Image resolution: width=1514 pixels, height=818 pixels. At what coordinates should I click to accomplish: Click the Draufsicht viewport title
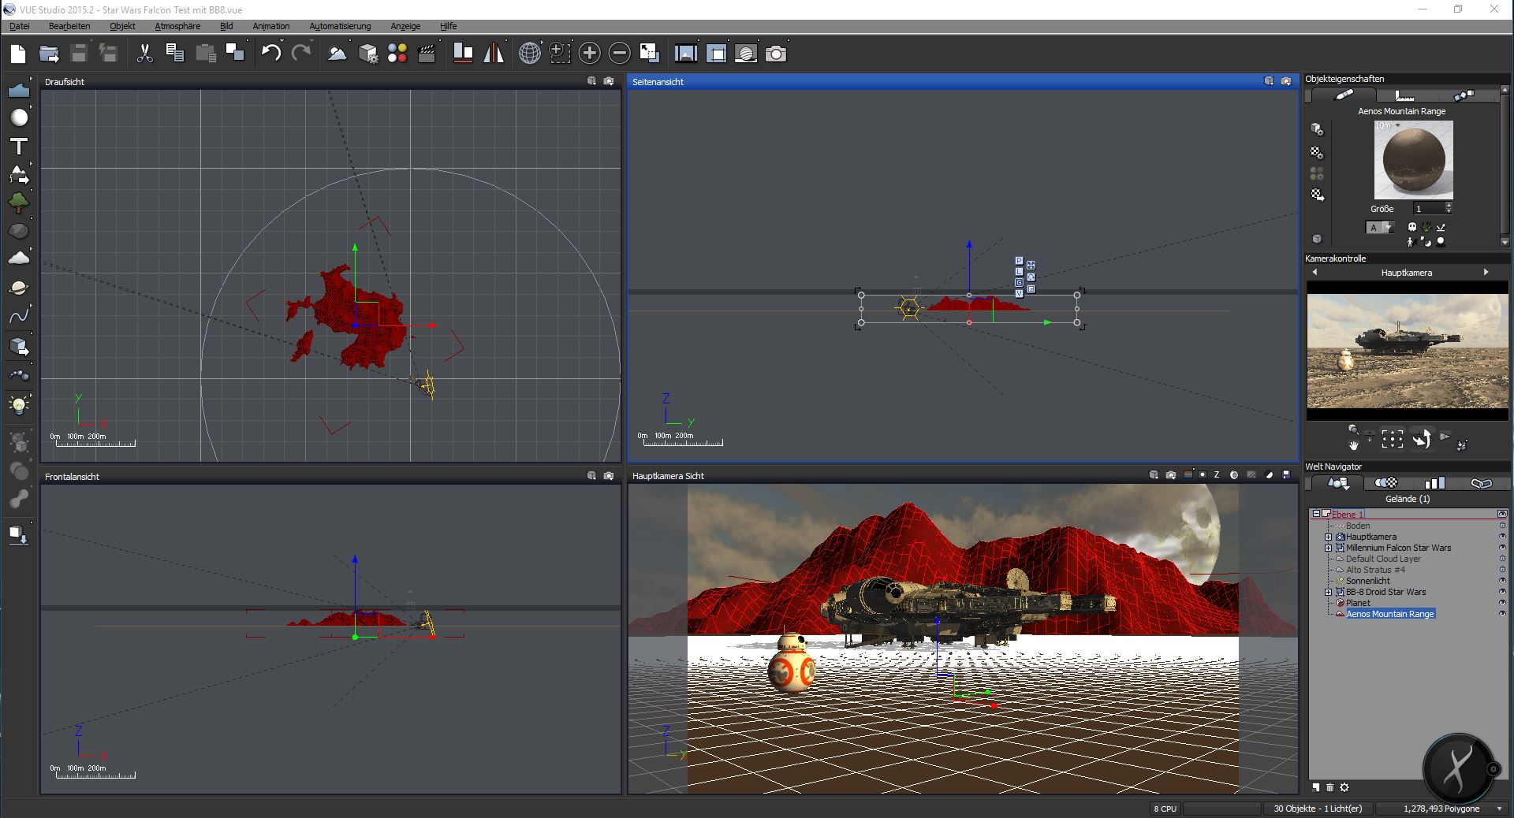65,82
